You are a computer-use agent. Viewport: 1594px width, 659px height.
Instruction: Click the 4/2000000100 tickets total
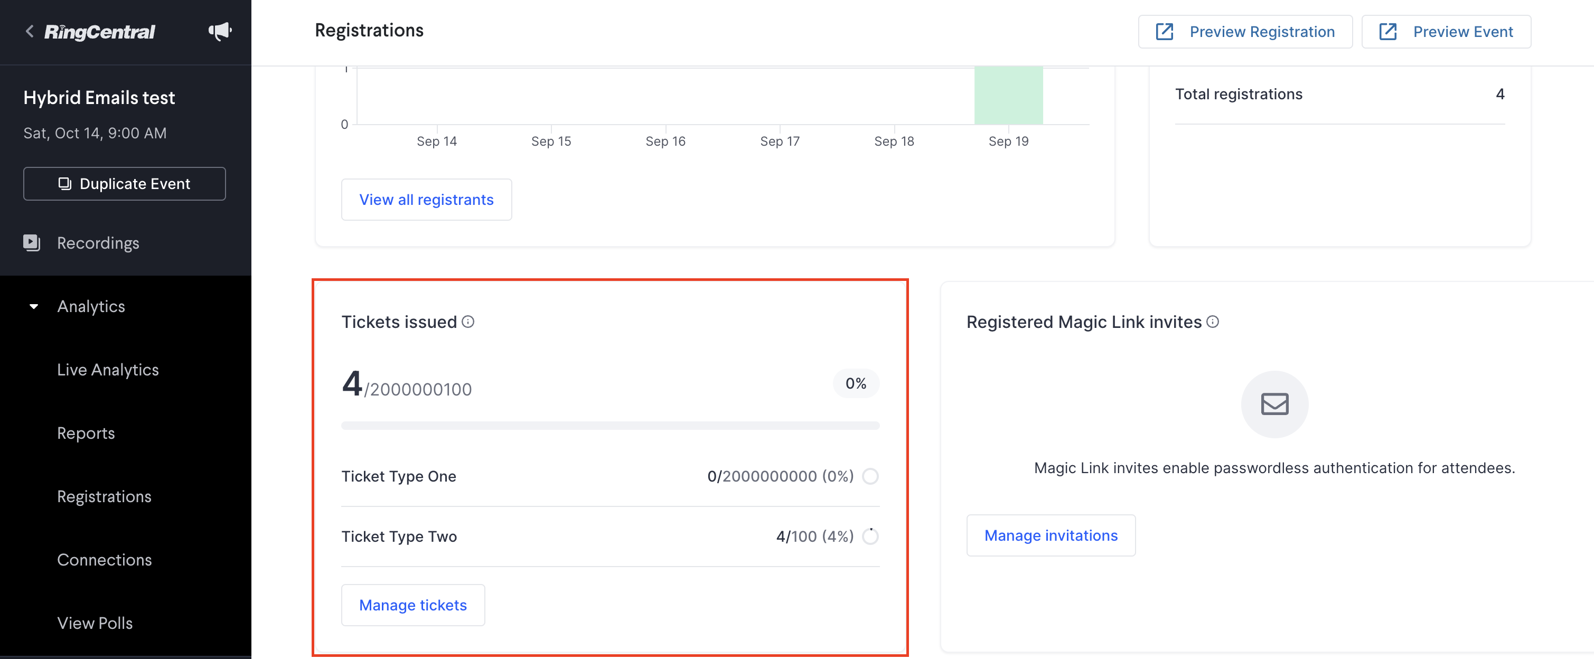(x=407, y=384)
